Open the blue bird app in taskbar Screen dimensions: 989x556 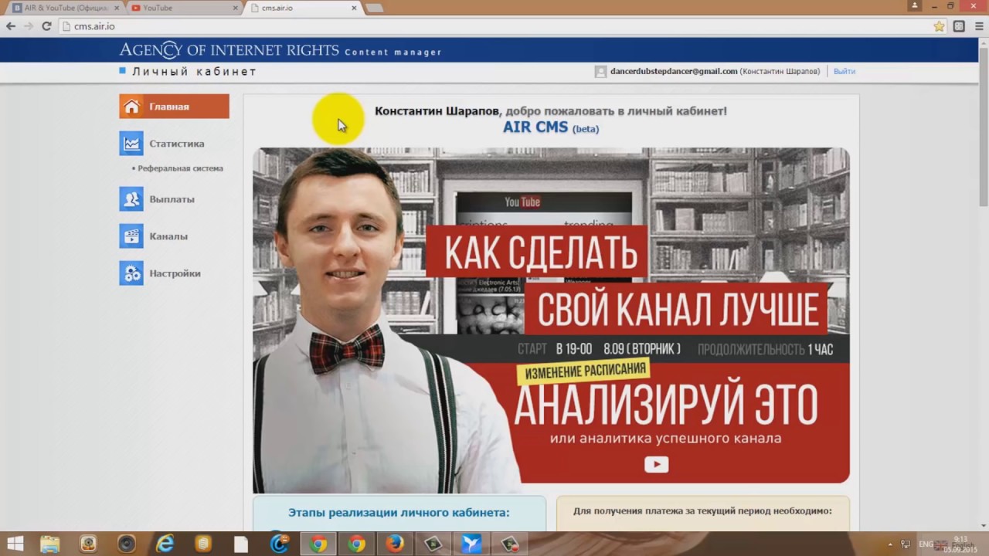471,544
